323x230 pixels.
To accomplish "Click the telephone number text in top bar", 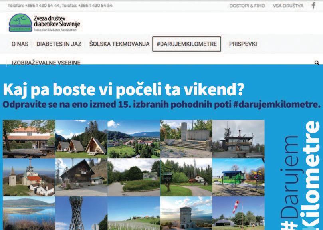I will pyautogui.click(x=60, y=6).
